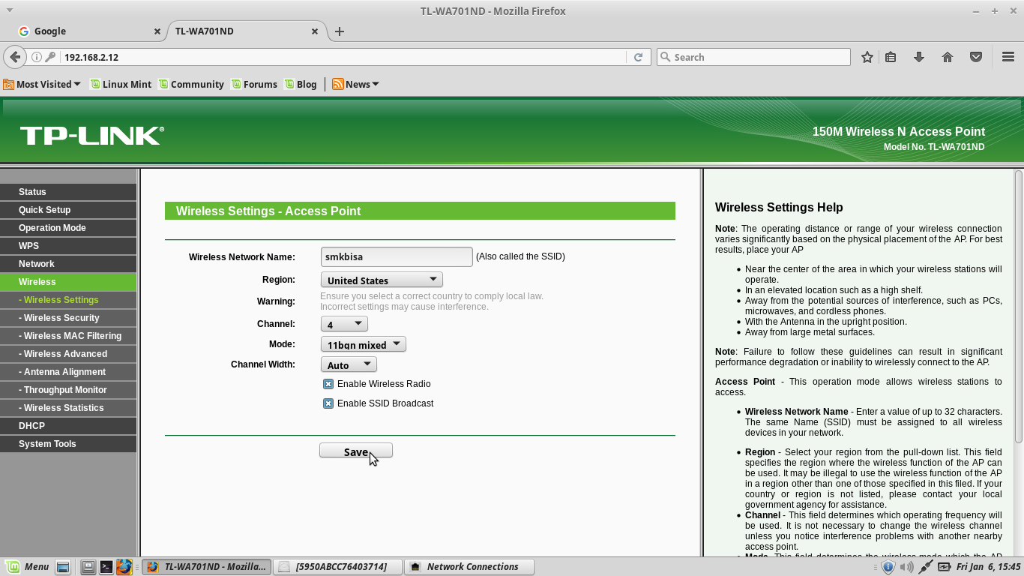This screenshot has height=576, width=1024.
Task: Open the Channel dropdown
Action: 344,324
